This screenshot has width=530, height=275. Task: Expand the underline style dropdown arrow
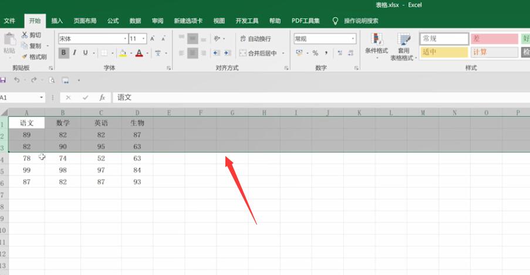[94, 53]
